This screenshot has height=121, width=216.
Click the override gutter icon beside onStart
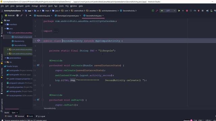(38, 100)
